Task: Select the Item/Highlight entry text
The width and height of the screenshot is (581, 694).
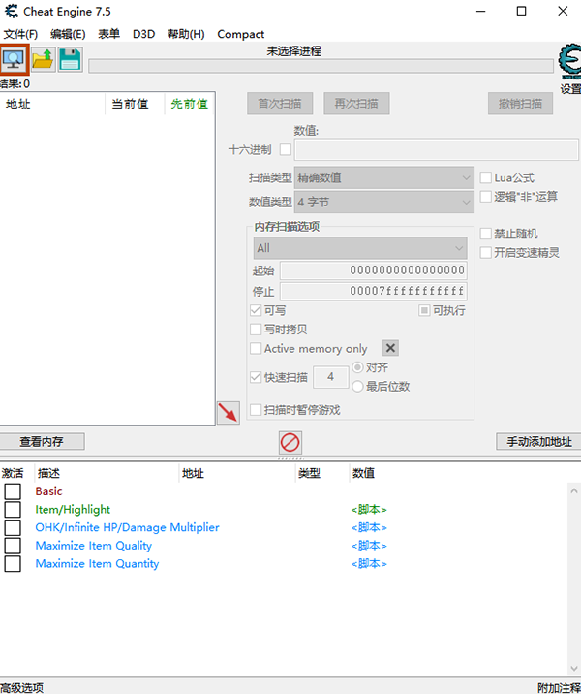Action: [x=73, y=510]
